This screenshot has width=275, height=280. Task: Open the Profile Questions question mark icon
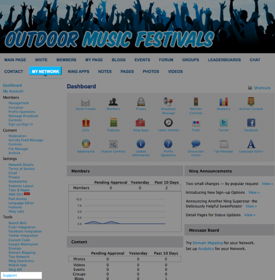click(168, 144)
